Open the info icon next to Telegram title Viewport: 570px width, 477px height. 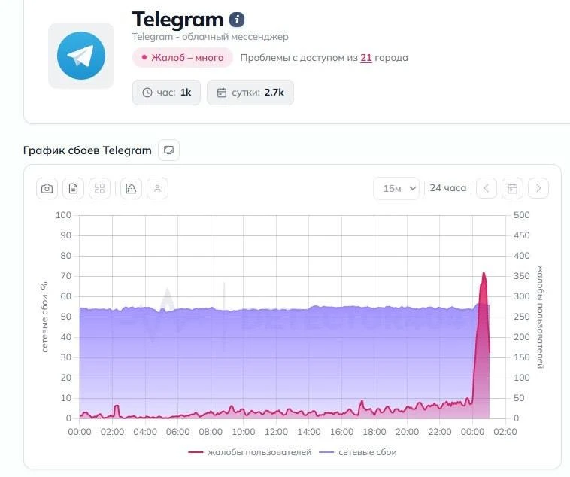(237, 20)
